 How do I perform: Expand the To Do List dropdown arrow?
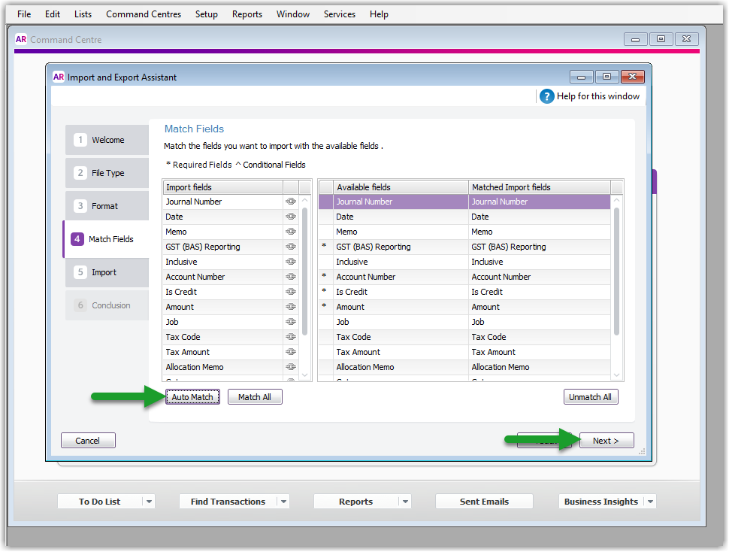tap(150, 502)
